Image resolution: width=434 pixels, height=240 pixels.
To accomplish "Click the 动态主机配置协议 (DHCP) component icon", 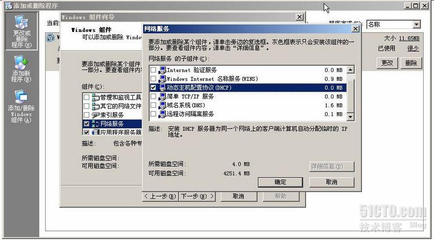I will 162,88.
